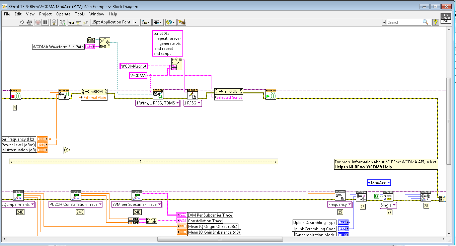Viewport: 456px width, 246px height.
Task: Open the ModAcc enum constant
Action: point(379,183)
